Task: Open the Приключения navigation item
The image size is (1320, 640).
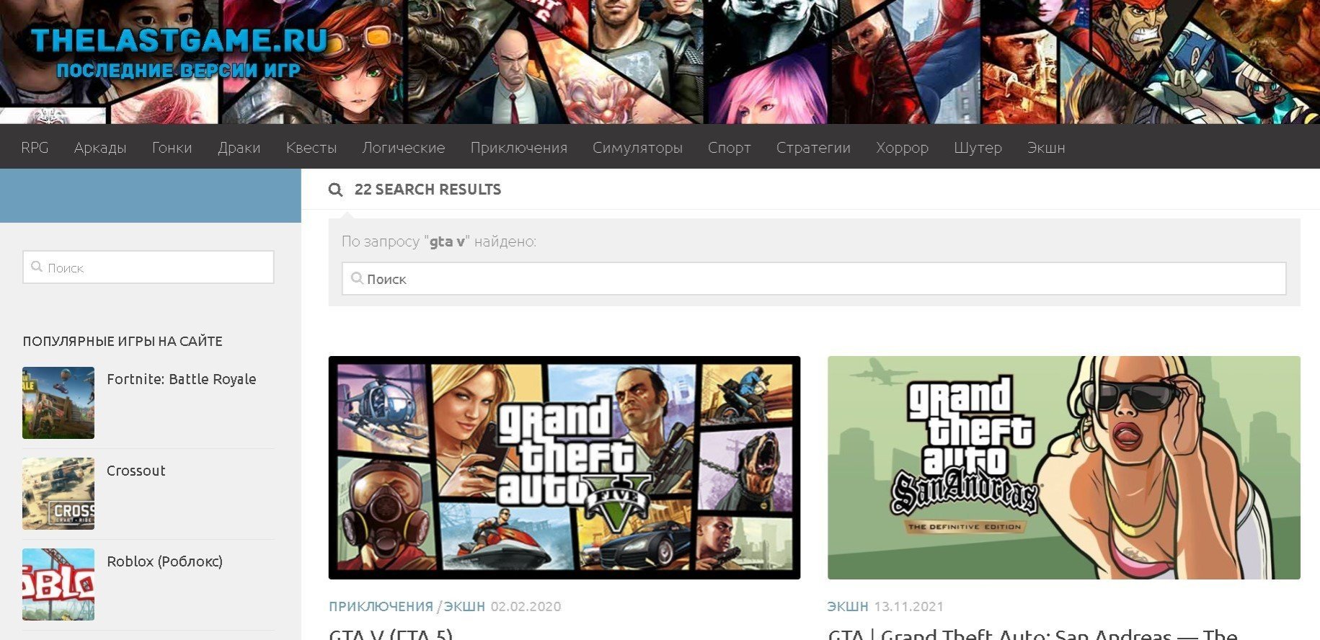Action: pos(519,148)
